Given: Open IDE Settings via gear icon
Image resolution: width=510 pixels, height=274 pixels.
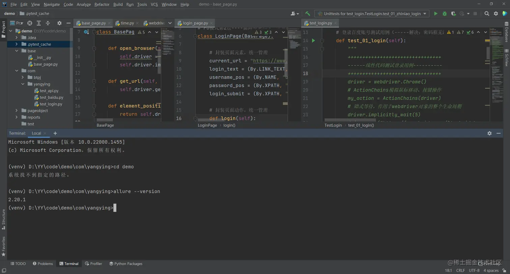Looking at the screenshot, I should [x=495, y=13].
